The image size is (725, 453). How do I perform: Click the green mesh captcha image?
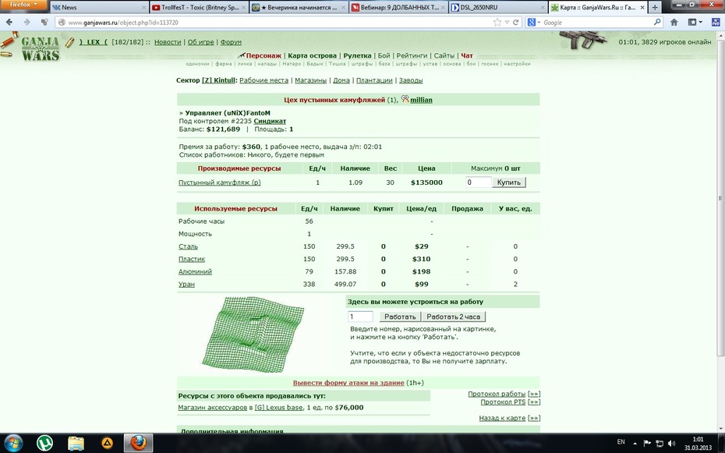click(x=253, y=334)
